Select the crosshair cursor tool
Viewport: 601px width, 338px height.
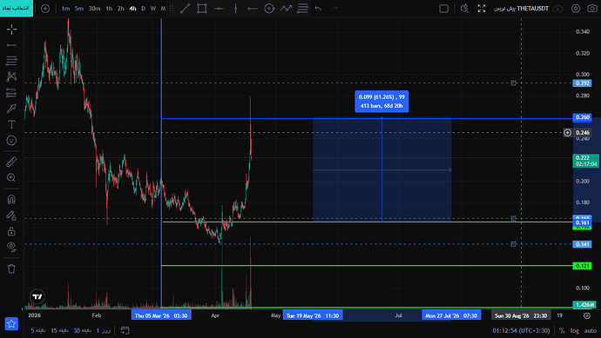(11, 29)
